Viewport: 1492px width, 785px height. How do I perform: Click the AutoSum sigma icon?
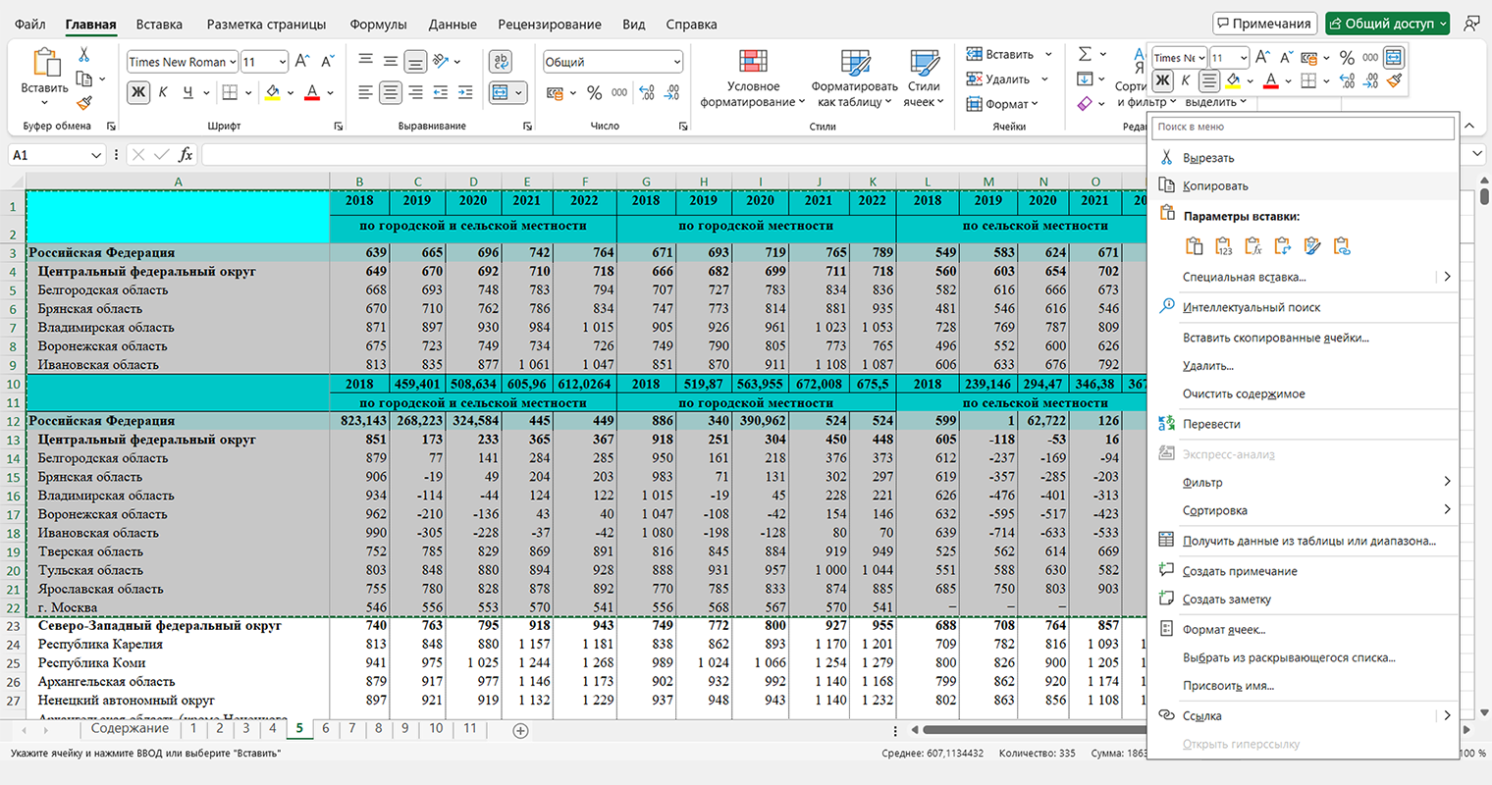[1085, 54]
